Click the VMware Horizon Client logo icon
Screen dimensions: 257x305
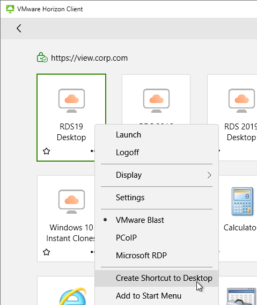click(10, 9)
